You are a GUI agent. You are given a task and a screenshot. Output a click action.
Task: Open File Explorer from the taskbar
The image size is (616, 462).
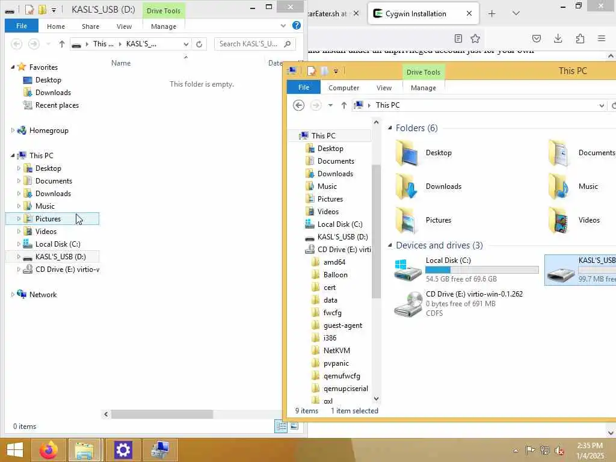click(x=85, y=450)
